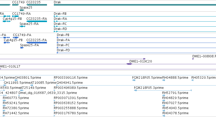Click the AT25149.5prime EST label

click(33, 88)
